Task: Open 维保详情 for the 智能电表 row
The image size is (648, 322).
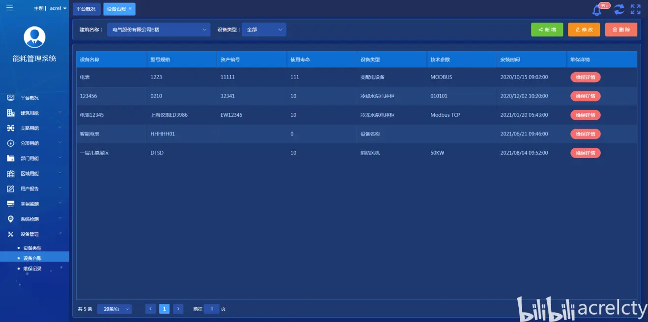Action: point(586,134)
